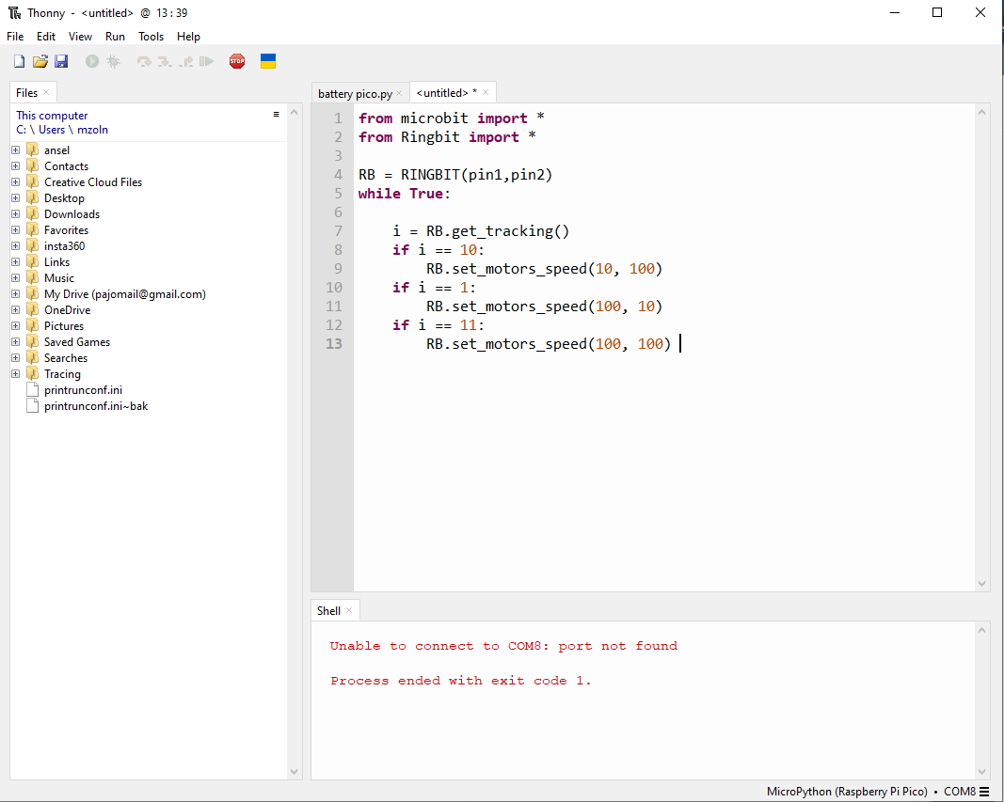
Task: Open the interpreter menu icon beside COM8
Action: pyautogui.click(x=984, y=791)
